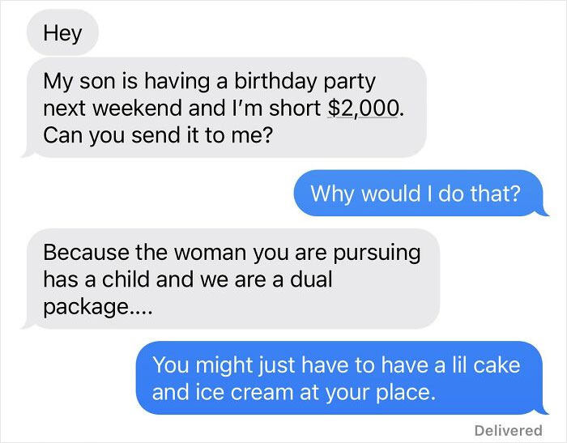Click 'Because the woman you are pursuing' text
The width and height of the screenshot is (567, 443).
232,253
